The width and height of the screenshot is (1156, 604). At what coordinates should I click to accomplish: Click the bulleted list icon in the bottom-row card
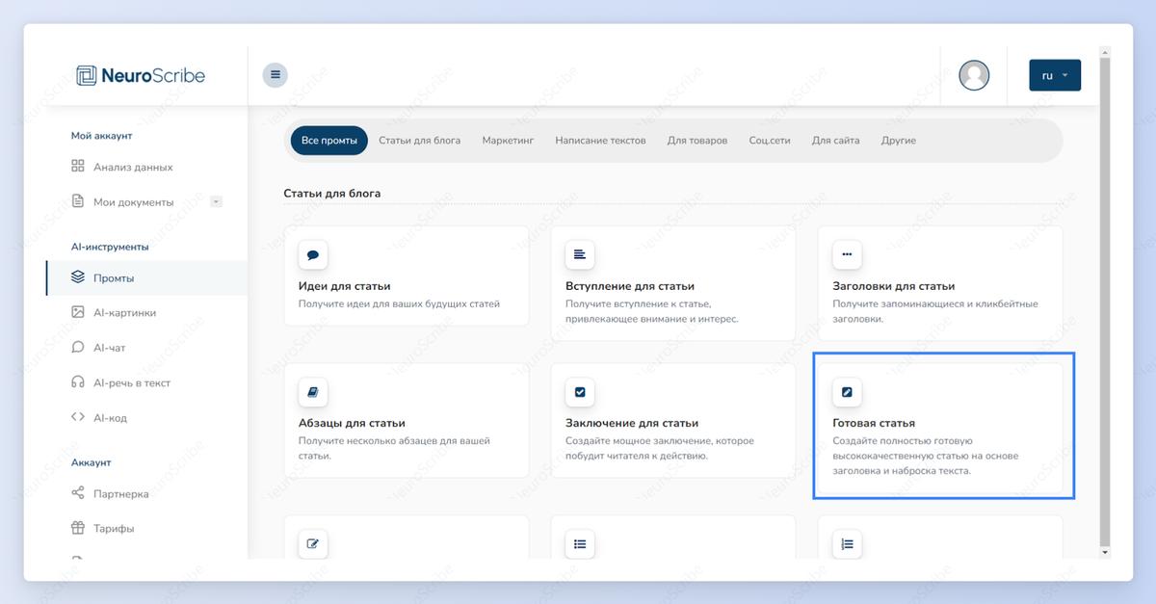coord(580,543)
